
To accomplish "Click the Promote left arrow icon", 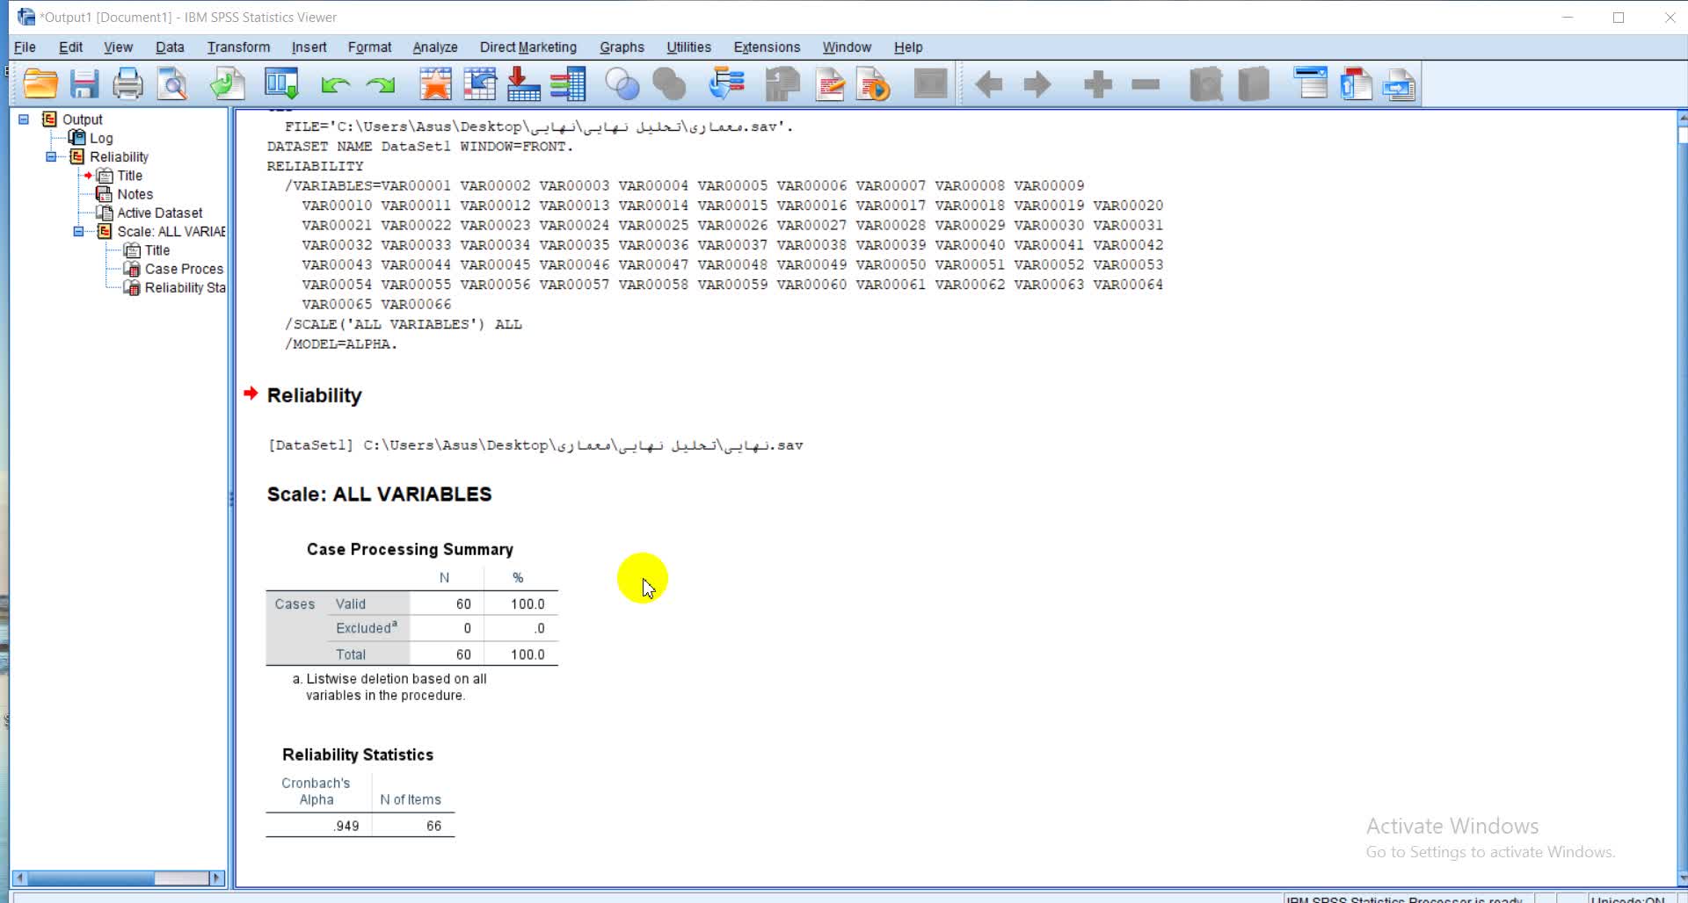I will pyautogui.click(x=989, y=84).
